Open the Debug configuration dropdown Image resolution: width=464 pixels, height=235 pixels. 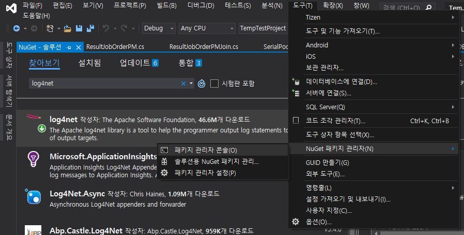click(159, 28)
